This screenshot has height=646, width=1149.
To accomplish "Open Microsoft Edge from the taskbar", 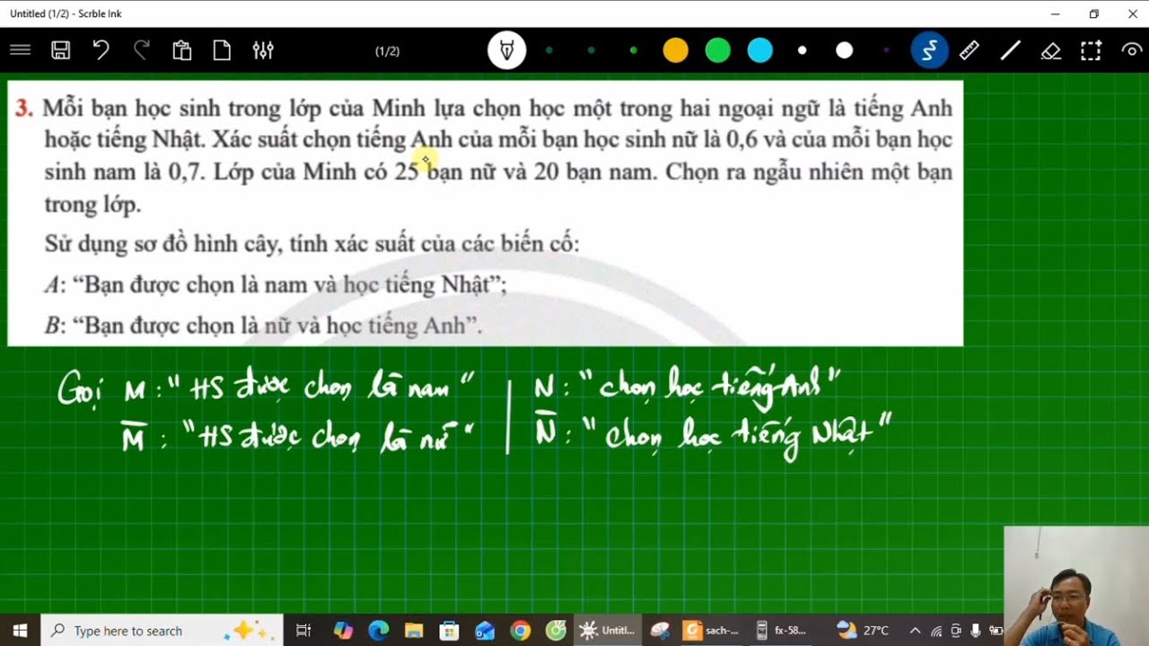I will click(379, 631).
